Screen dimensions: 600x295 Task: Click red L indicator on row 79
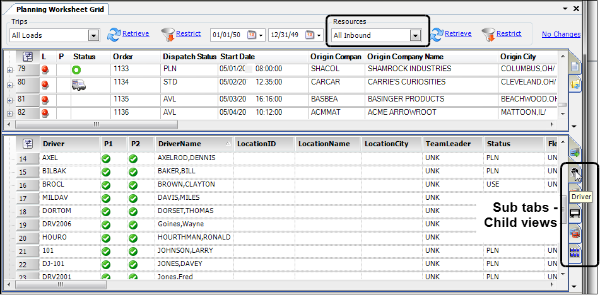coord(45,69)
